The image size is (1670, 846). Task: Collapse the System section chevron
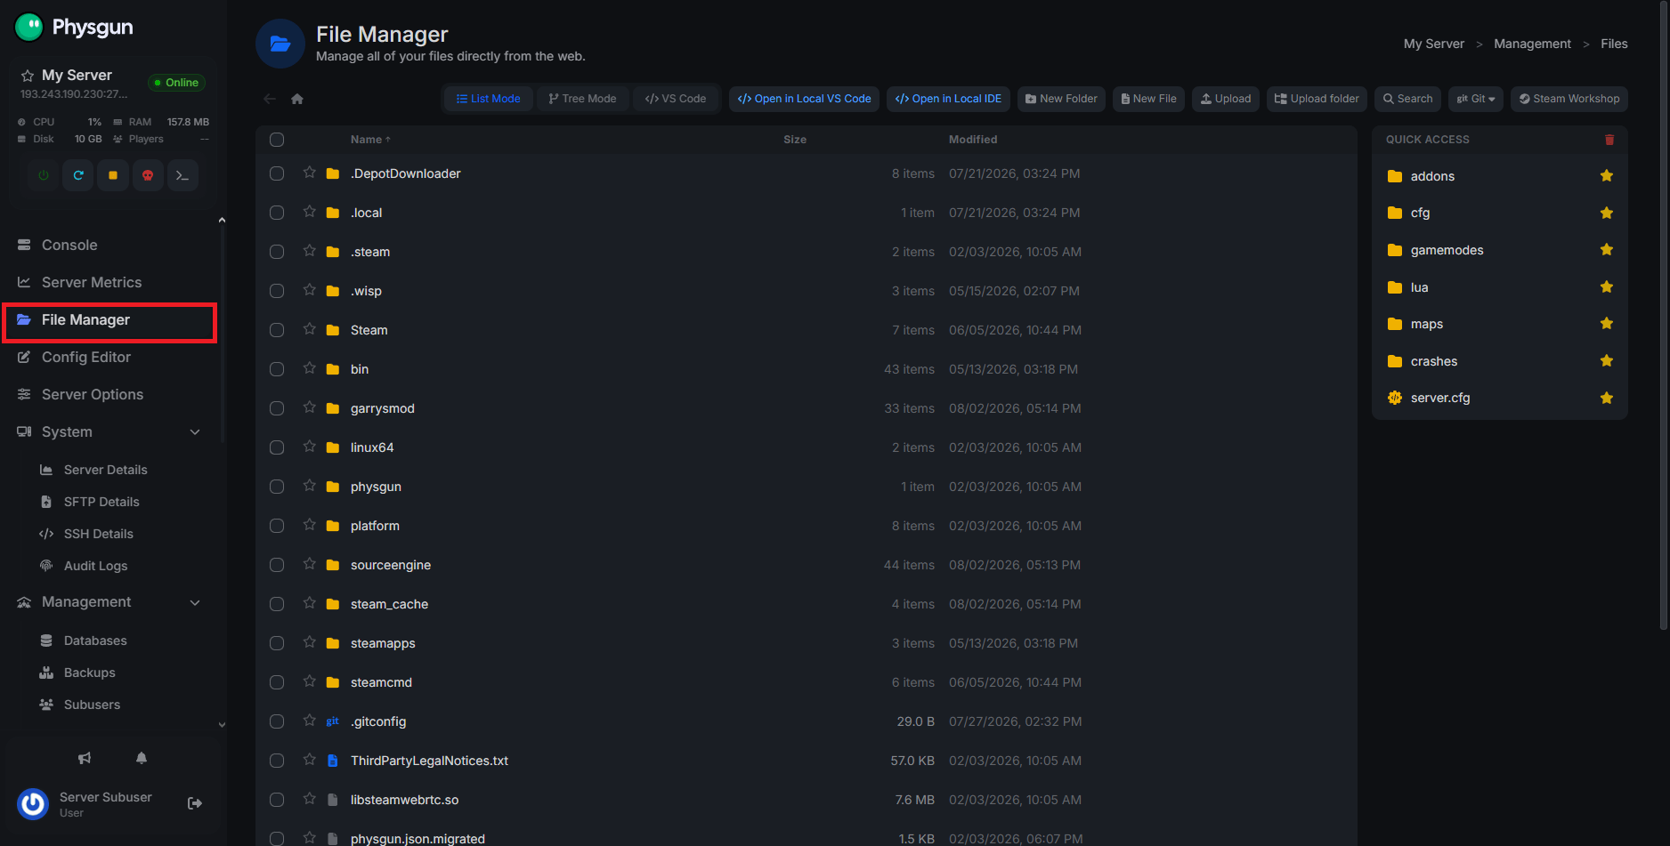click(x=195, y=432)
